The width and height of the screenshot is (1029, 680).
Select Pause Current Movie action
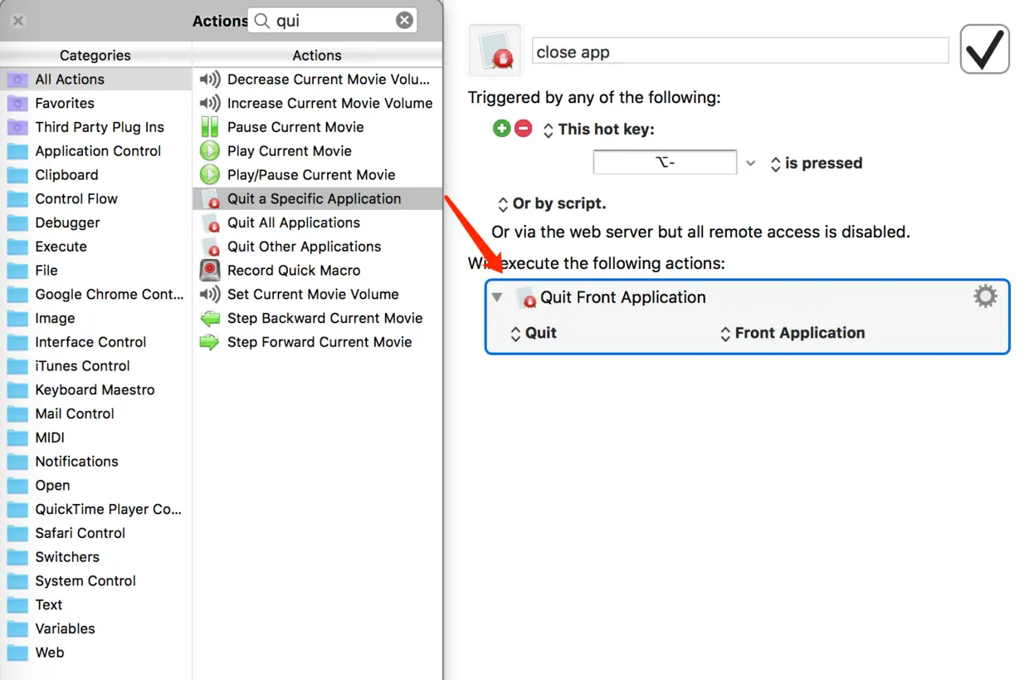click(295, 127)
